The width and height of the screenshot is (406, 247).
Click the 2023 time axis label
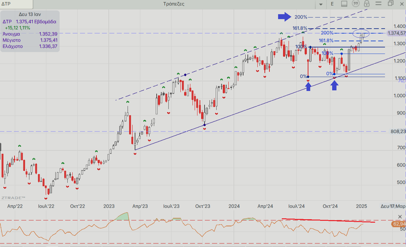[x=109, y=206]
